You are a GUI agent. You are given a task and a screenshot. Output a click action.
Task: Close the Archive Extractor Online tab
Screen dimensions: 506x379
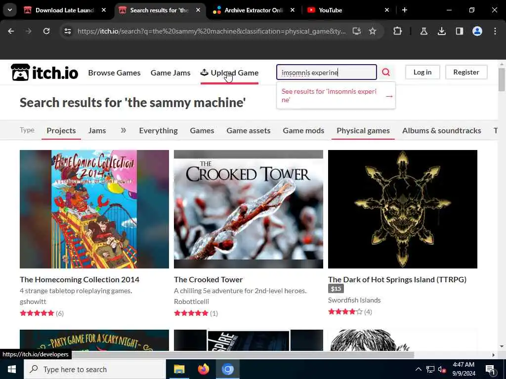pos(293,10)
